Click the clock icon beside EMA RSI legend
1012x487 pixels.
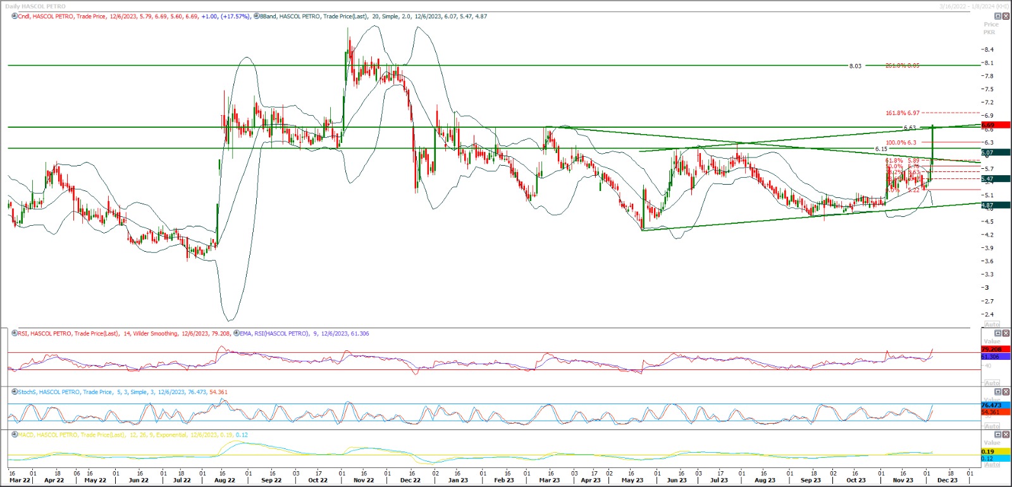237,333
